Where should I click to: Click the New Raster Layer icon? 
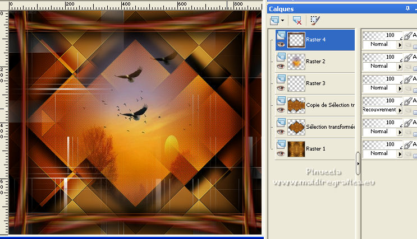274,20
